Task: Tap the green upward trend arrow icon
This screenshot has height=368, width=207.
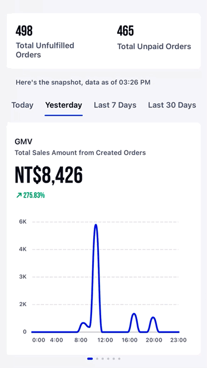Action: coord(19,195)
